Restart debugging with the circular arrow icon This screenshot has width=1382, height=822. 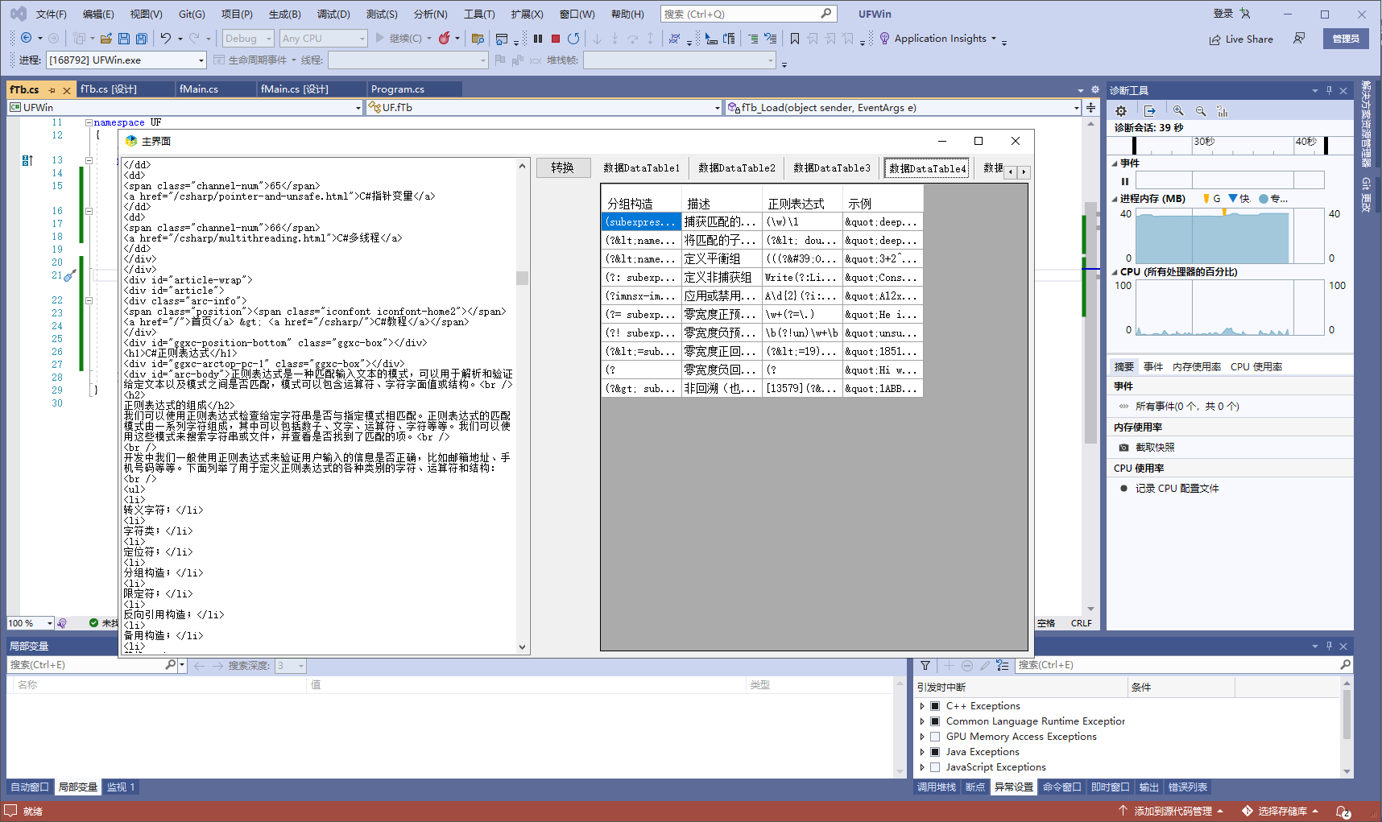[x=573, y=38]
